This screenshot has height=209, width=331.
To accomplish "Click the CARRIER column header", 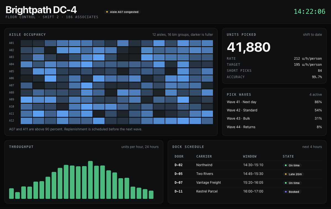I will pyautogui.click(x=204, y=156).
